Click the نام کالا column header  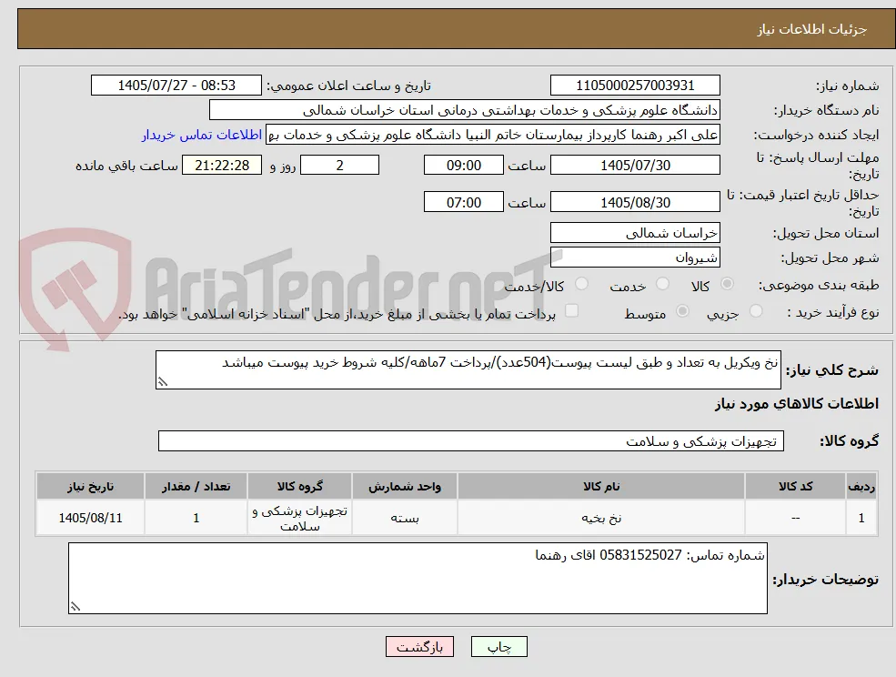click(x=601, y=487)
